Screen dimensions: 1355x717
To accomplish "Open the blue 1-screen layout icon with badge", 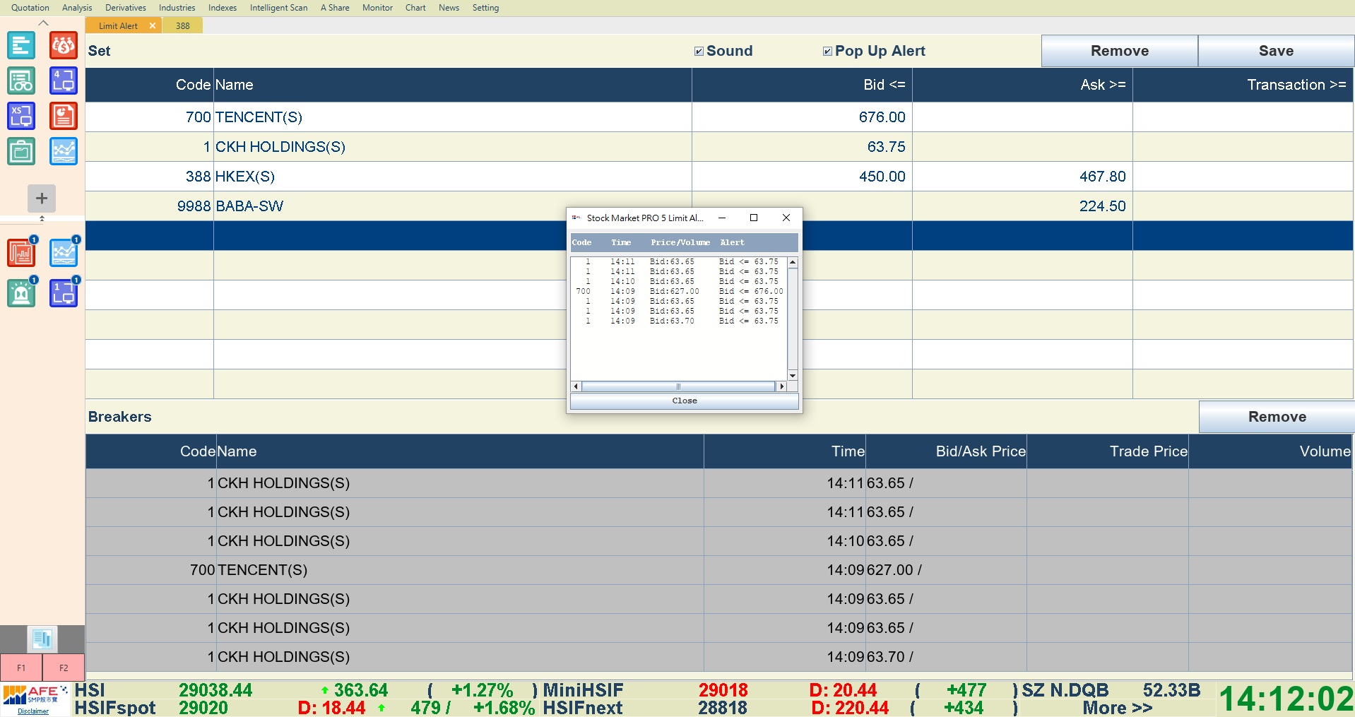I will tap(64, 292).
